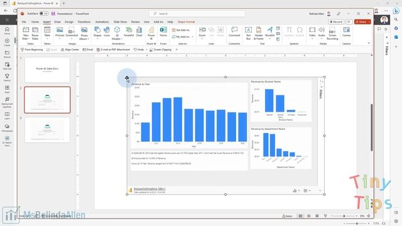Screen dimensions: 402x226
Task: Switch to Reading view in status bar
Action: [x=317, y=216]
